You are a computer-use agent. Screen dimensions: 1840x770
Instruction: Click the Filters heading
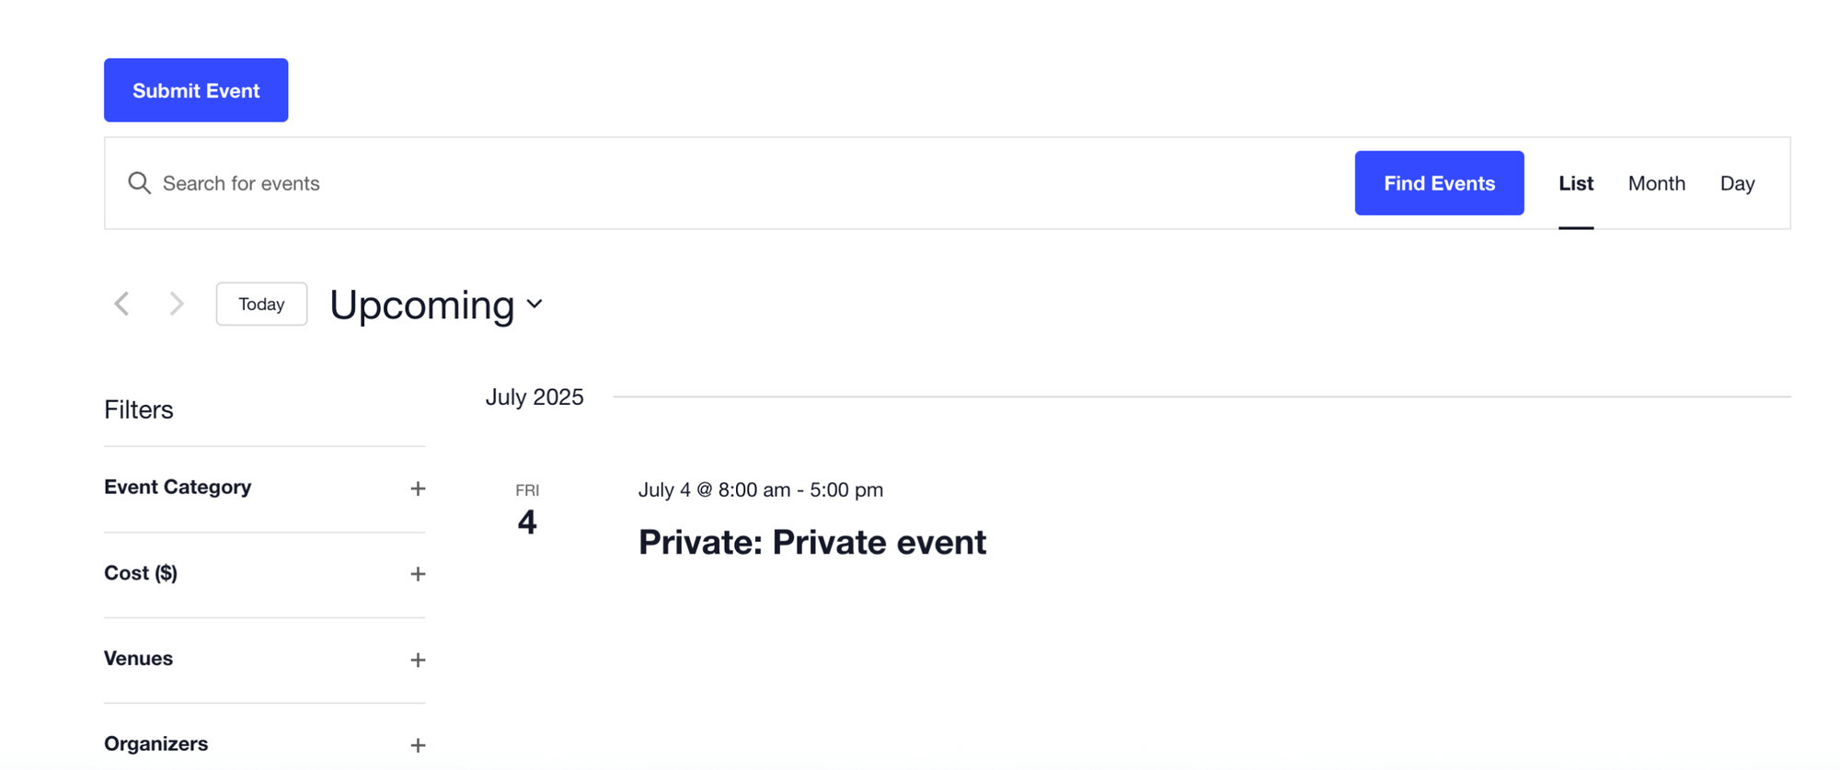(x=138, y=410)
